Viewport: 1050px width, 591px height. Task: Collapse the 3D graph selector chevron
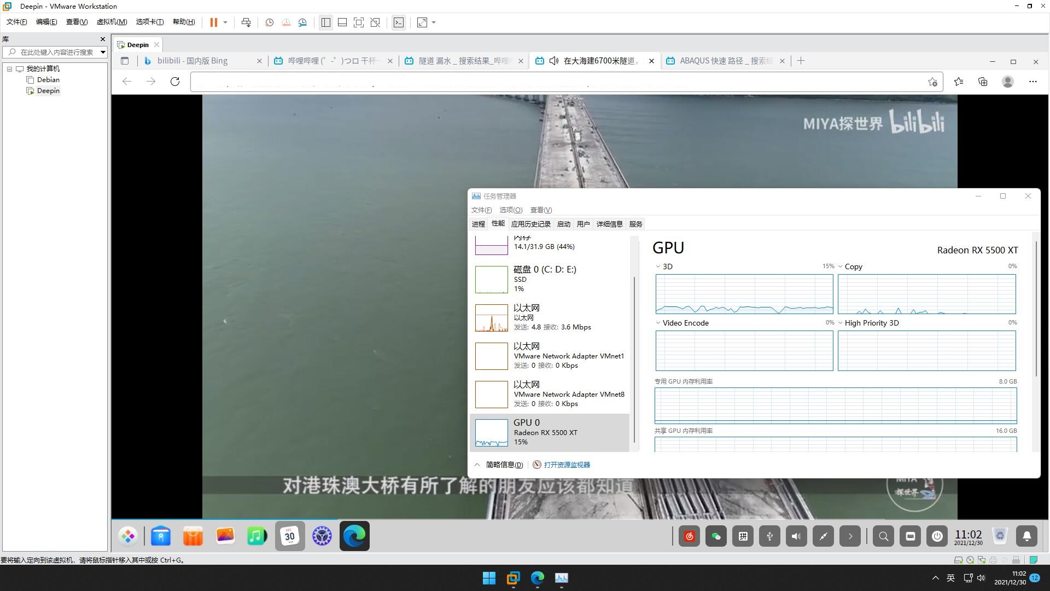coord(658,266)
